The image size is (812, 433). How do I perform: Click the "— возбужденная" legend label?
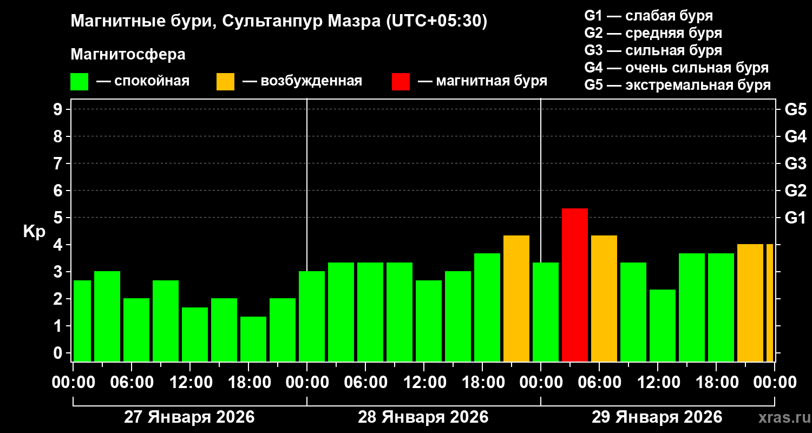[302, 81]
